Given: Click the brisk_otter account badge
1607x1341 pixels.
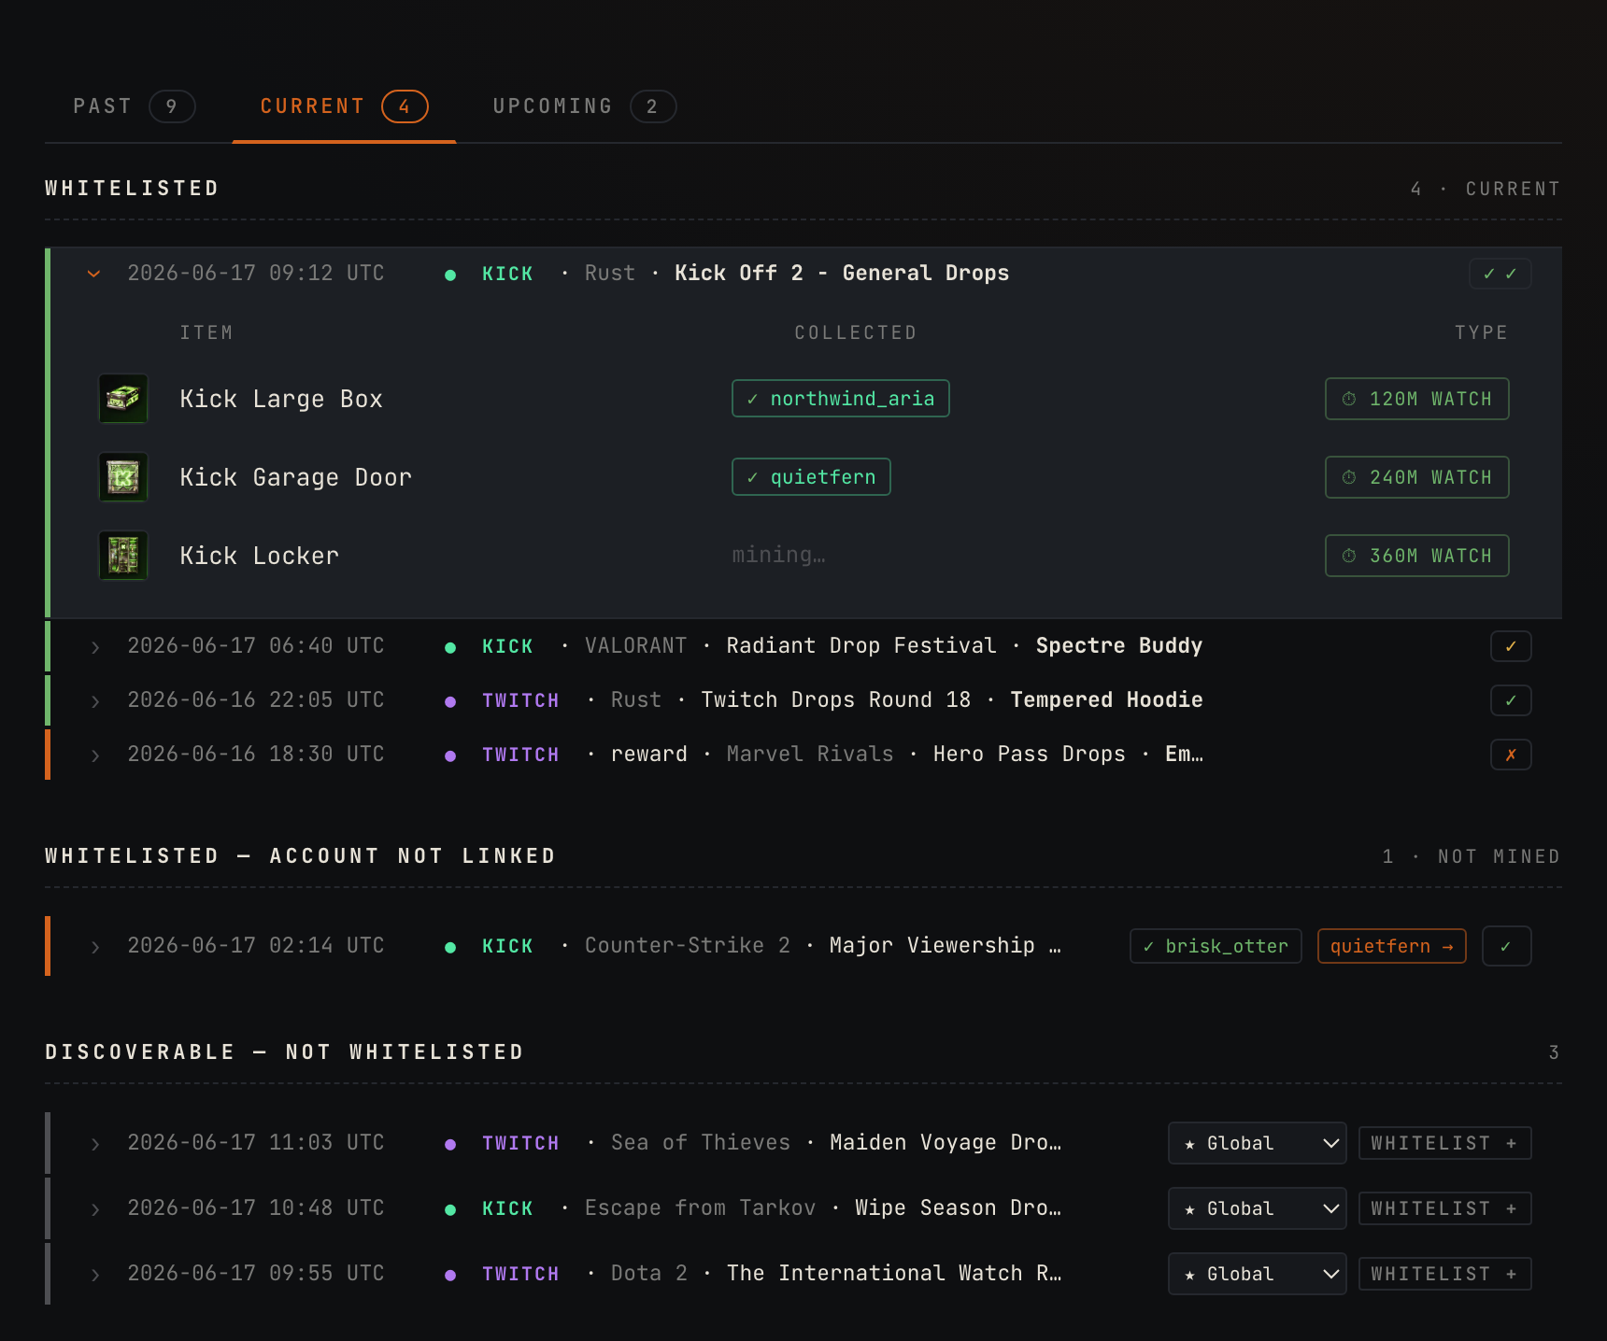Looking at the screenshot, I should click(x=1216, y=946).
